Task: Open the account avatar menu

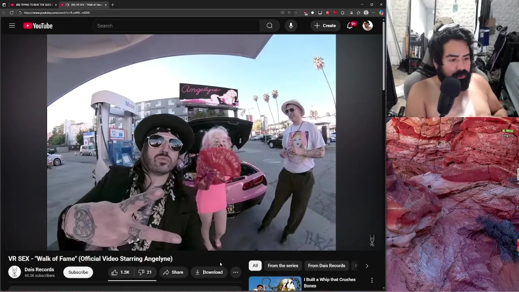Action: pos(367,26)
